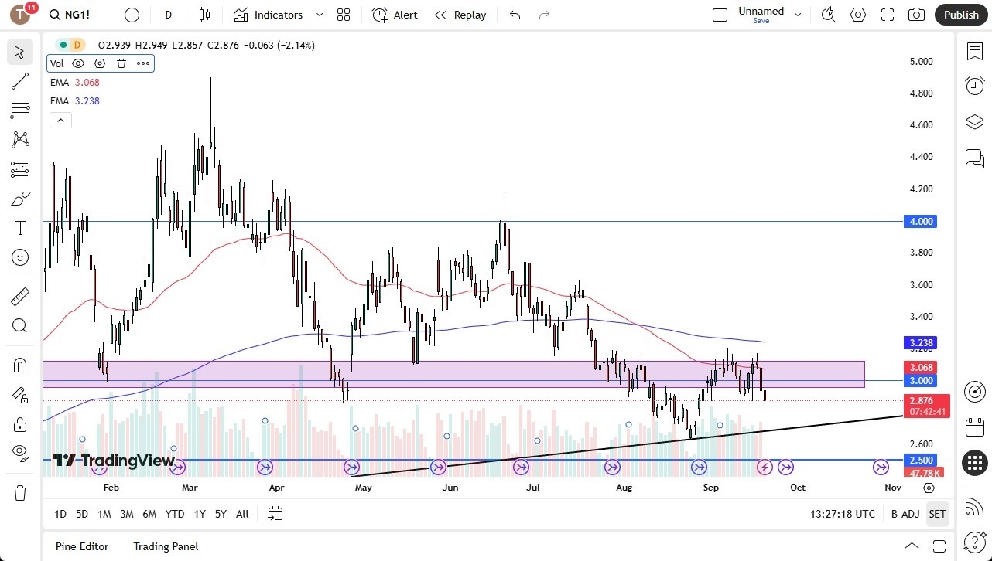Viewport: 992px width, 561px height.
Task: Select the Measure ruler tool
Action: pos(20,296)
